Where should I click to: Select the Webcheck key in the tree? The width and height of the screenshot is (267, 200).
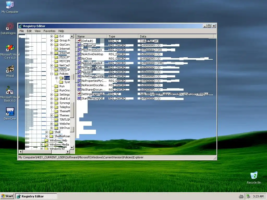(x=65, y=124)
